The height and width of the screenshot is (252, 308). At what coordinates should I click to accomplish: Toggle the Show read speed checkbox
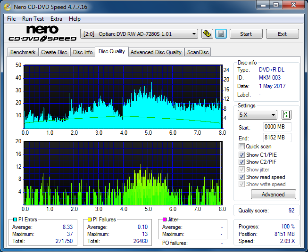pyautogui.click(x=241, y=177)
